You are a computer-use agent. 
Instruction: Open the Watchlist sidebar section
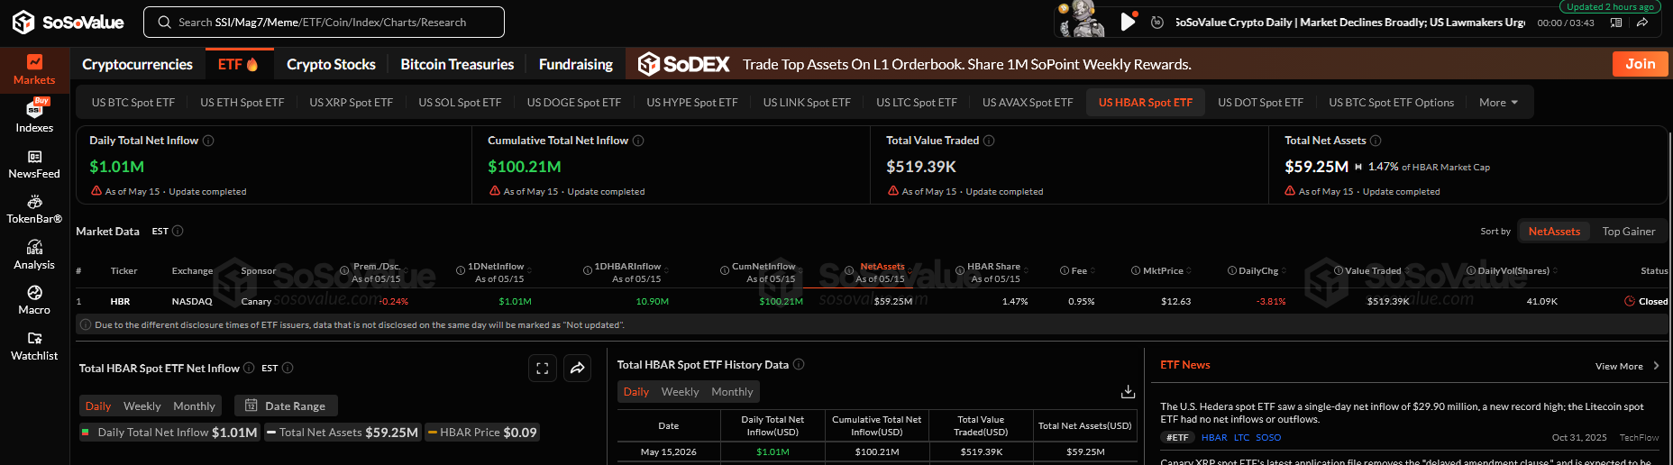[34, 346]
